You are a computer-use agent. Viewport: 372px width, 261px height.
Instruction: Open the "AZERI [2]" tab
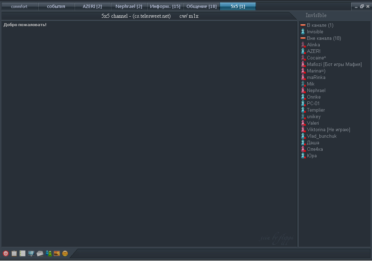92,7
